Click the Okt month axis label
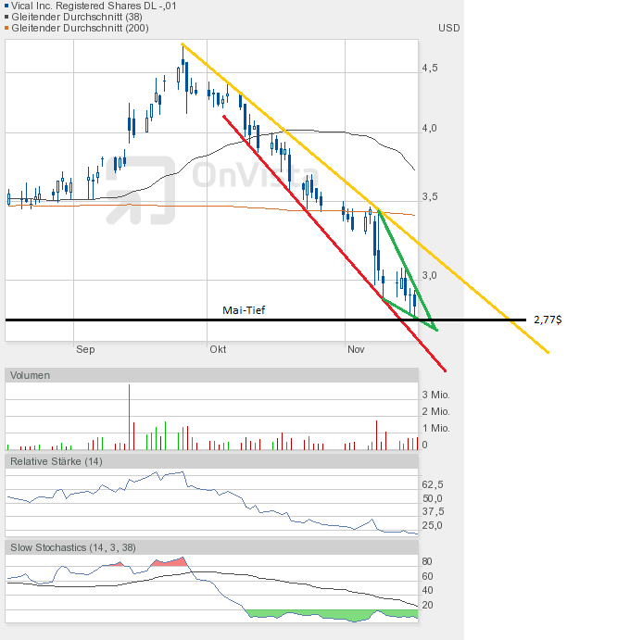 pos(218,349)
